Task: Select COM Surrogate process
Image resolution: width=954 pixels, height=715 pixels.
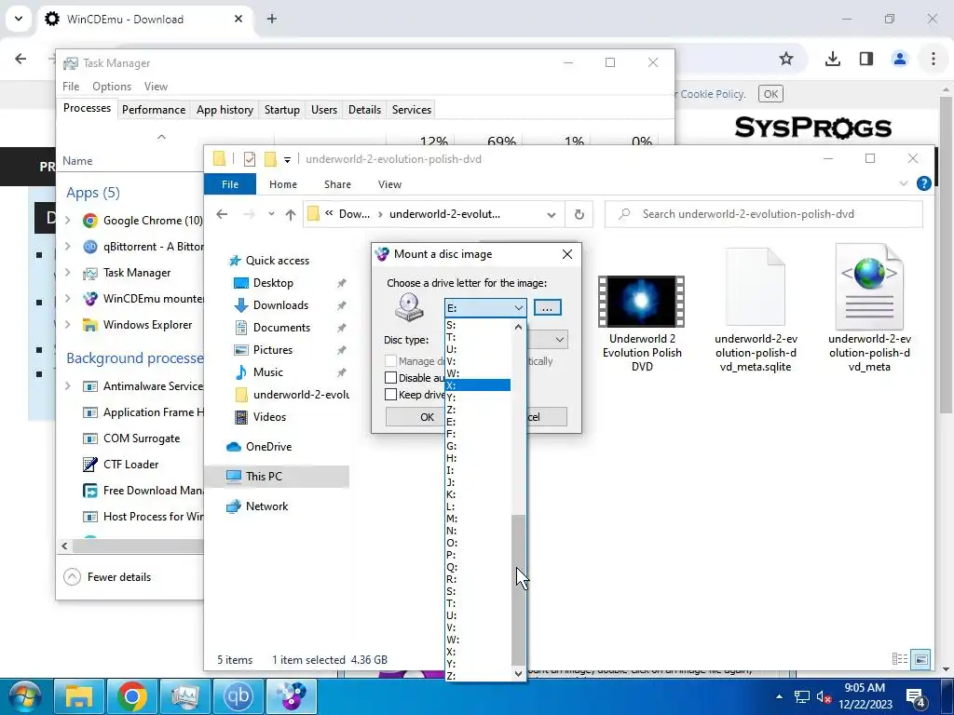Action: pos(142,438)
